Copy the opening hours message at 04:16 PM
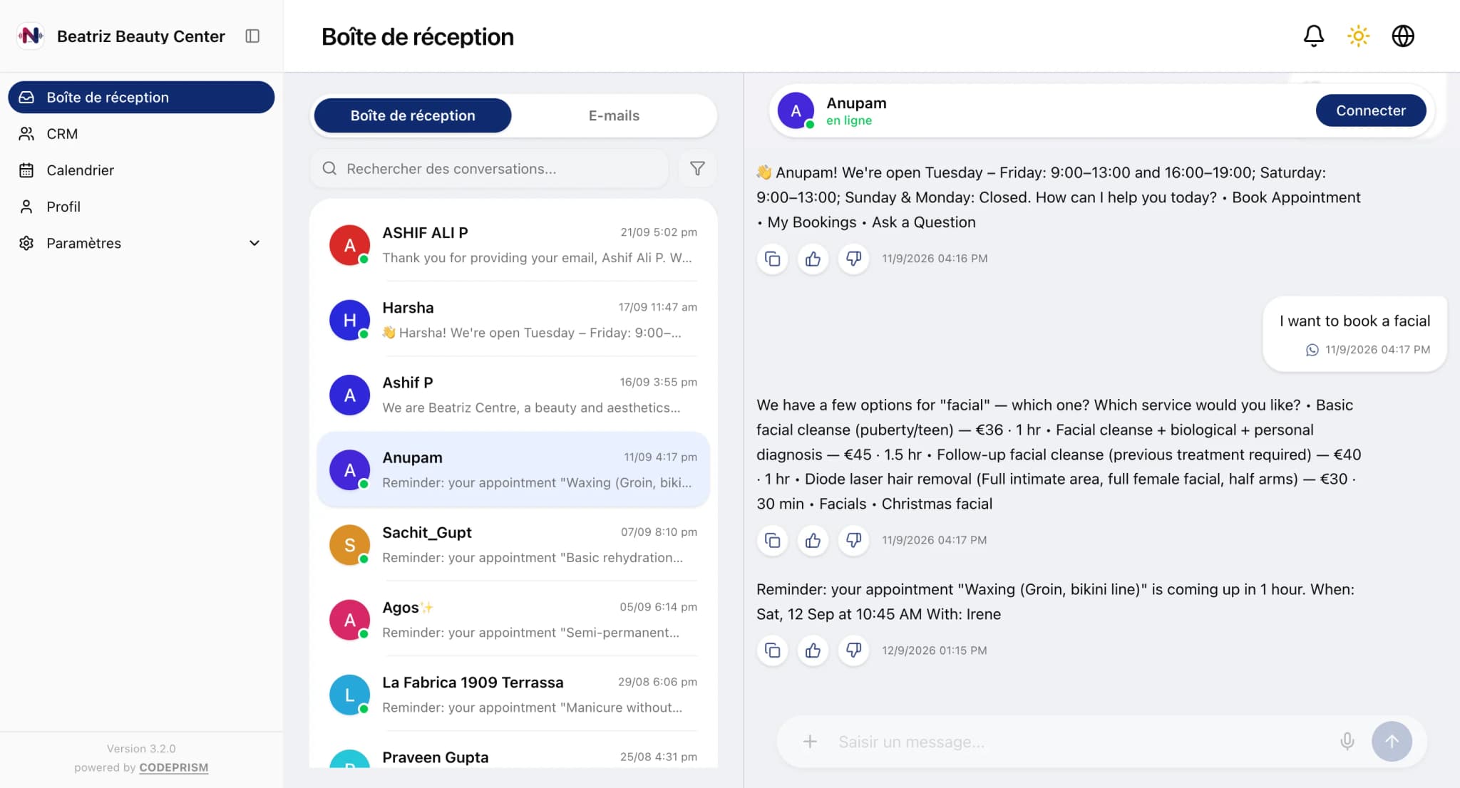Image resolution: width=1460 pixels, height=788 pixels. (772, 259)
